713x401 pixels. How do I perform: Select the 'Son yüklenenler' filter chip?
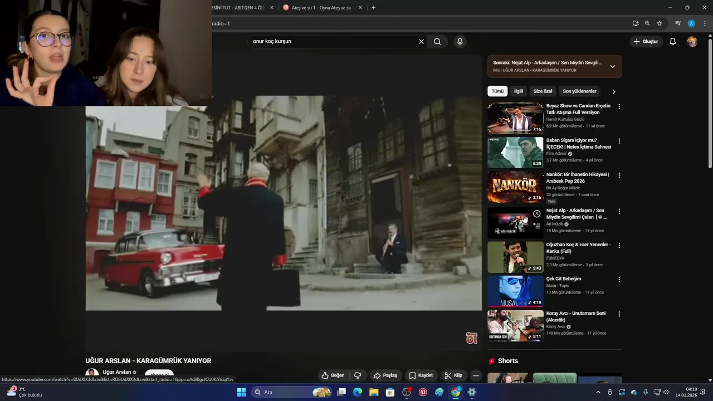tap(579, 91)
